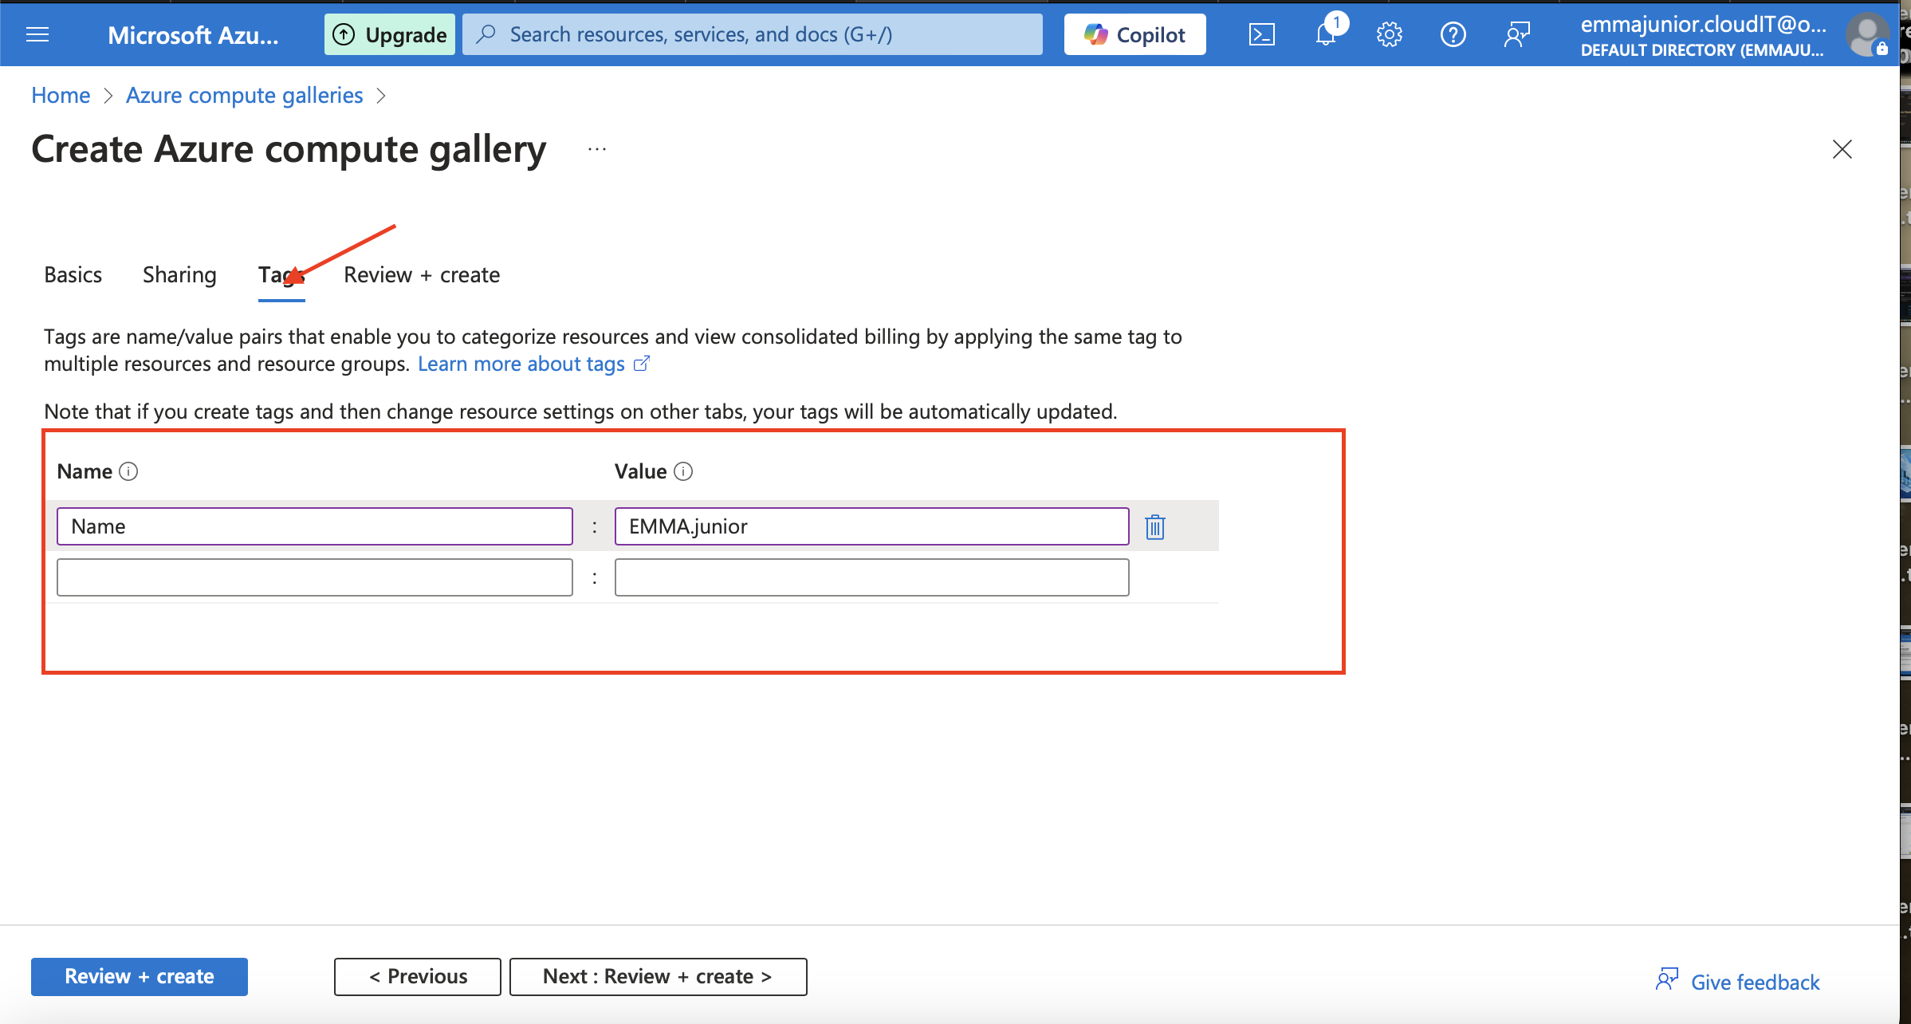The width and height of the screenshot is (1911, 1024).
Task: Focus the search resources box
Action: [753, 34]
